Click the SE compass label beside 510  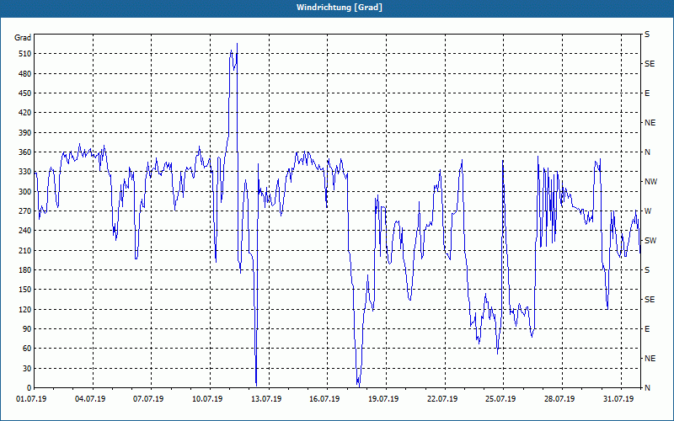(650, 64)
